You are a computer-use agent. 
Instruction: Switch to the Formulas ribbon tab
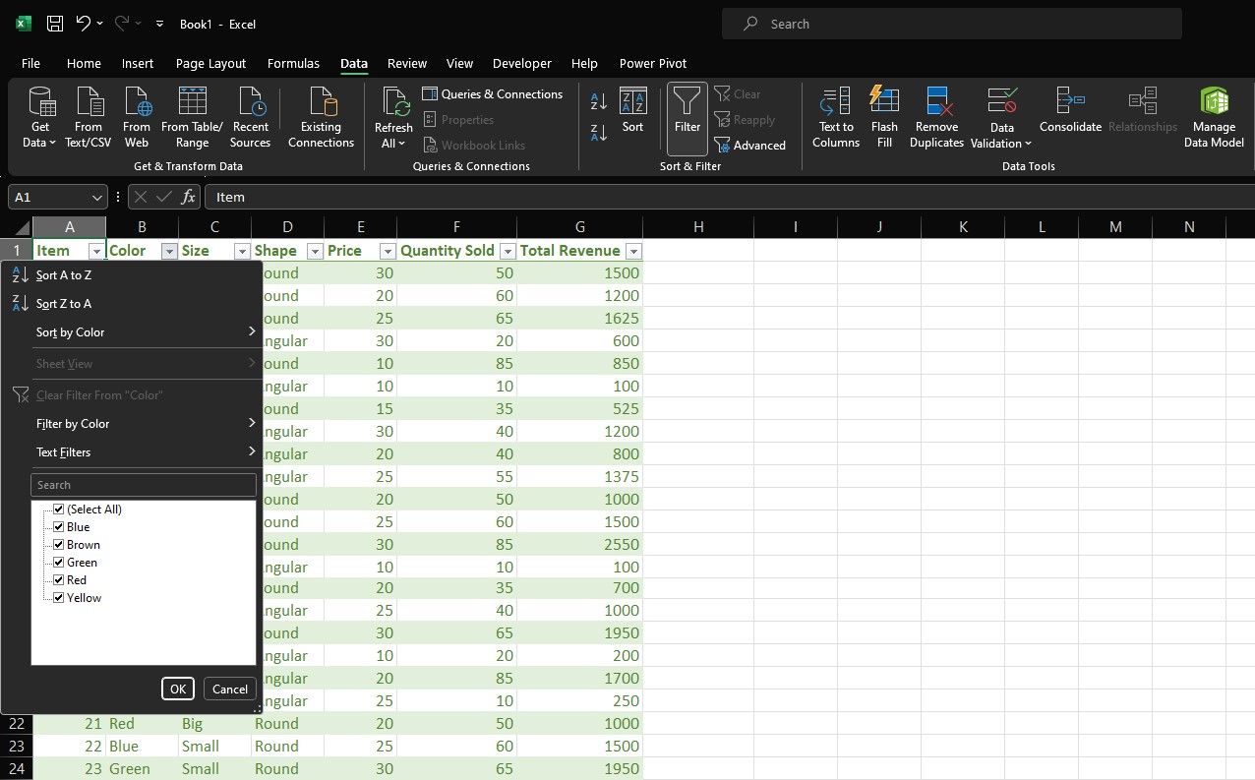click(x=293, y=63)
